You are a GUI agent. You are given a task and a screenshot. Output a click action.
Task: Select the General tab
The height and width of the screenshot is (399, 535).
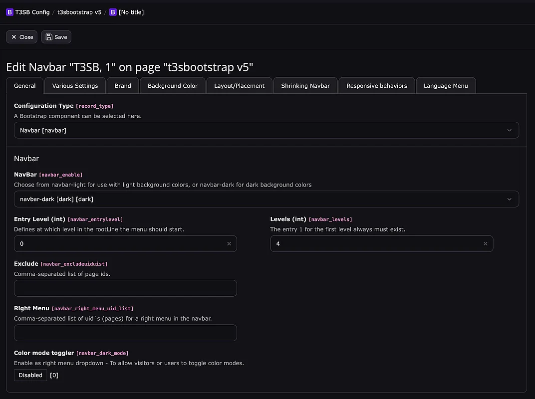(x=25, y=86)
